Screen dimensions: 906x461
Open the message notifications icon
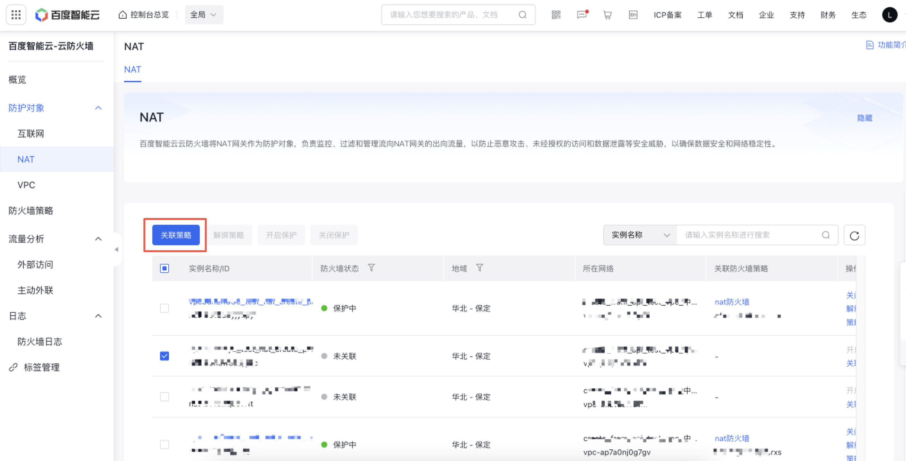click(582, 15)
